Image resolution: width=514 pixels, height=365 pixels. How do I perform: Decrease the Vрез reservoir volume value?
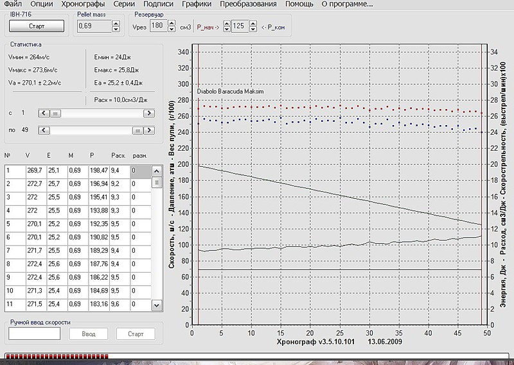[x=170, y=29]
